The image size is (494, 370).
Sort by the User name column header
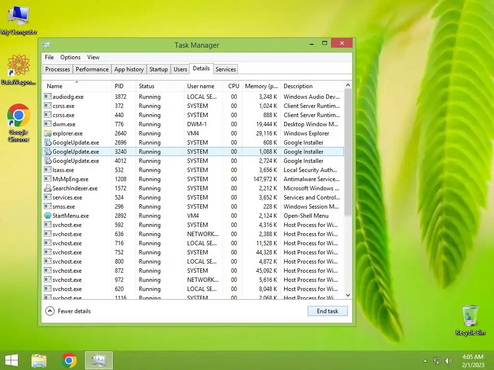pyautogui.click(x=203, y=86)
